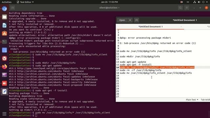Click terminal line 'Do you want to continue? [Y/n] y'
Viewport: 210px width, 118px height.
click(x=31, y=30)
